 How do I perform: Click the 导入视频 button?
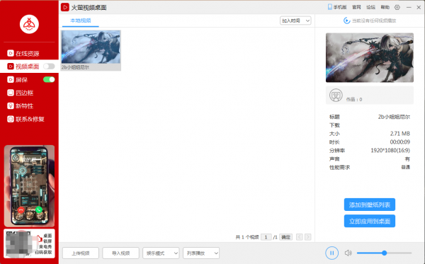click(x=121, y=253)
